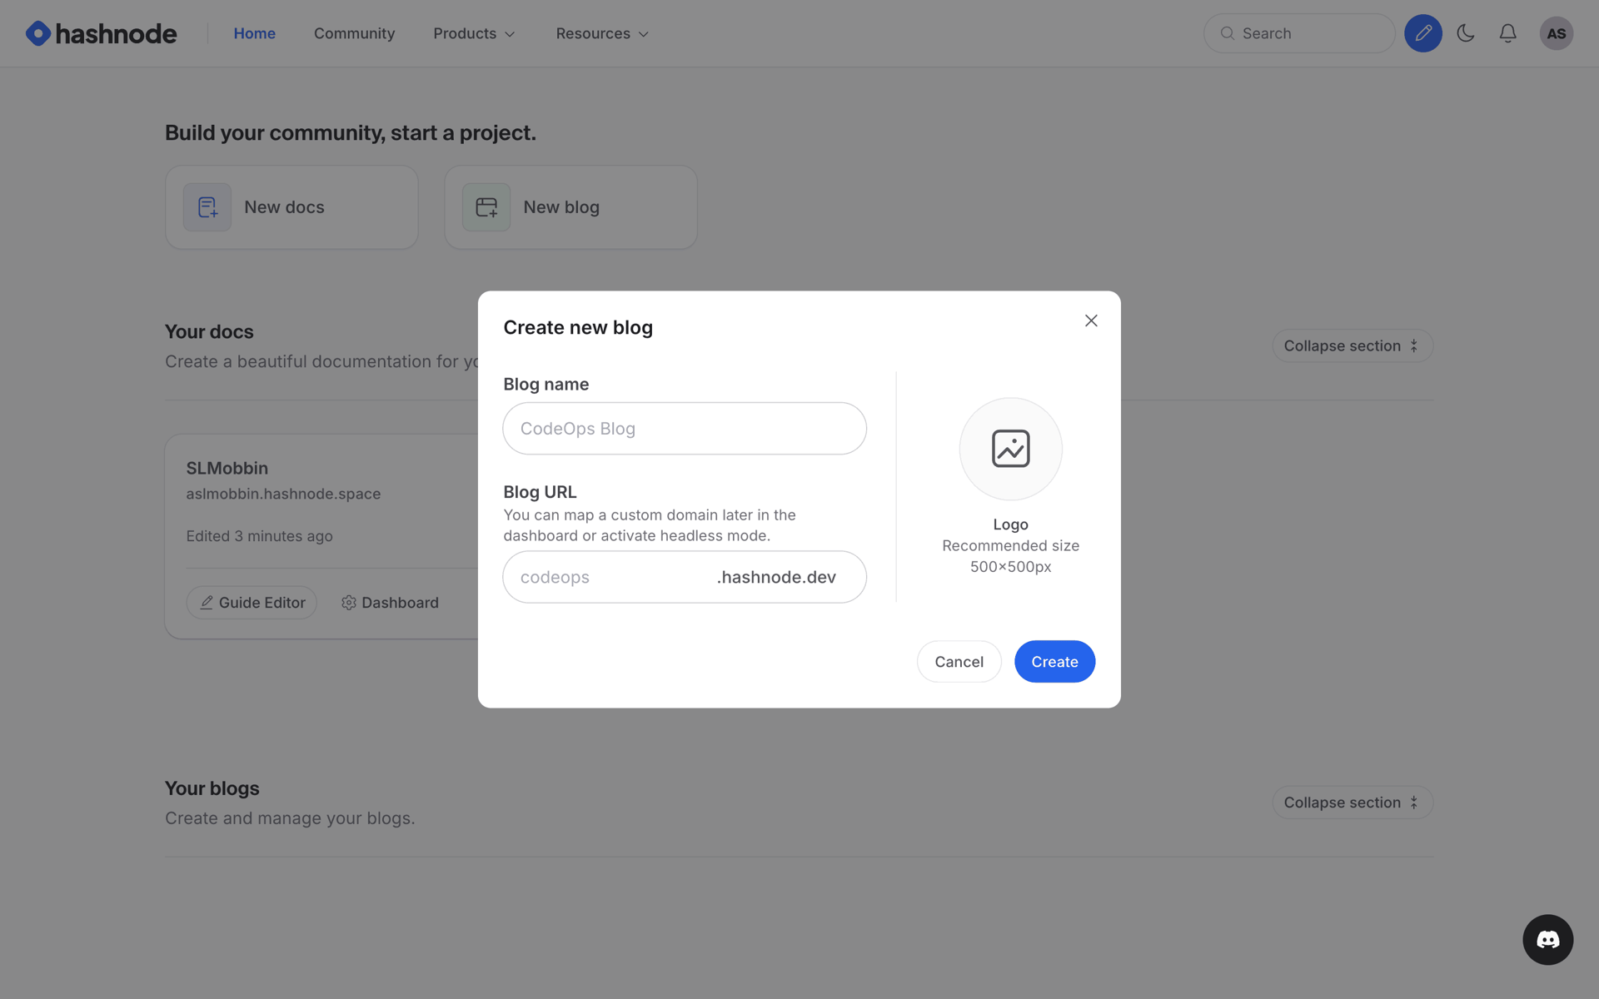Open the Discord chat bubble
Image resolution: width=1599 pixels, height=999 pixels.
coord(1547,940)
